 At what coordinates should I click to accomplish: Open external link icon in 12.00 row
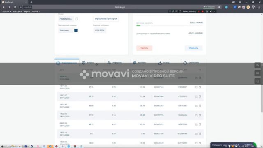pyautogui.click(x=196, y=143)
